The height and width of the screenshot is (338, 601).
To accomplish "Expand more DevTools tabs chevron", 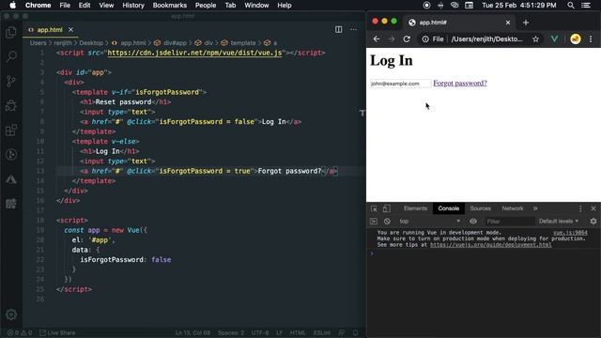I will 535,208.
